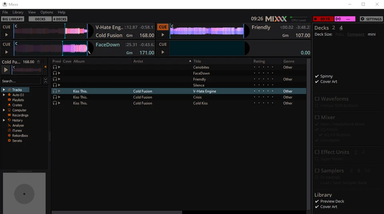Sort library by Title column
This screenshot has width=384, height=214.
(x=222, y=61)
